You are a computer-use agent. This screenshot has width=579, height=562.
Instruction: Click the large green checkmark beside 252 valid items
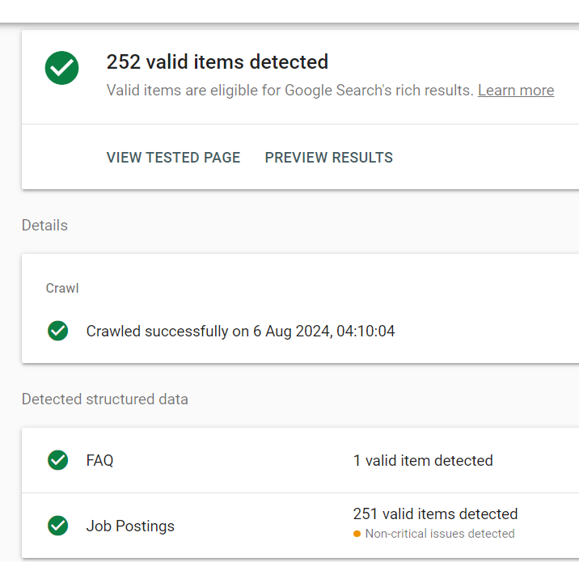coord(61,68)
